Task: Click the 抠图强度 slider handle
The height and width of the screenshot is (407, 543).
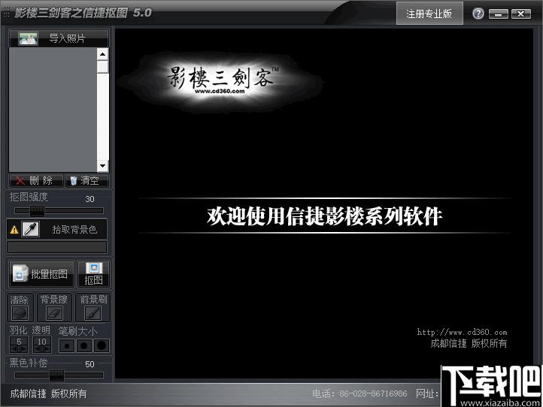Action: pos(37,211)
